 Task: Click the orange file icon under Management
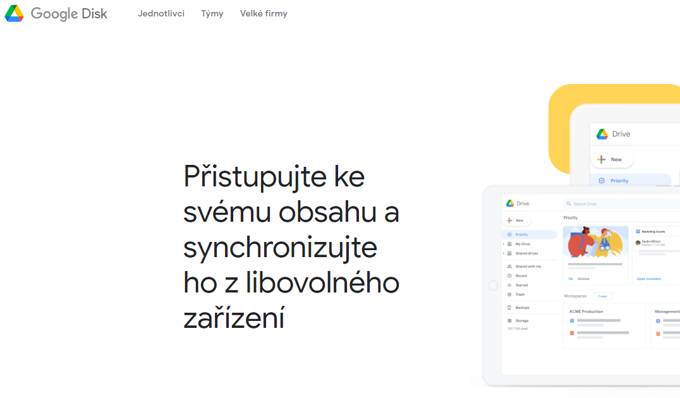(658, 334)
